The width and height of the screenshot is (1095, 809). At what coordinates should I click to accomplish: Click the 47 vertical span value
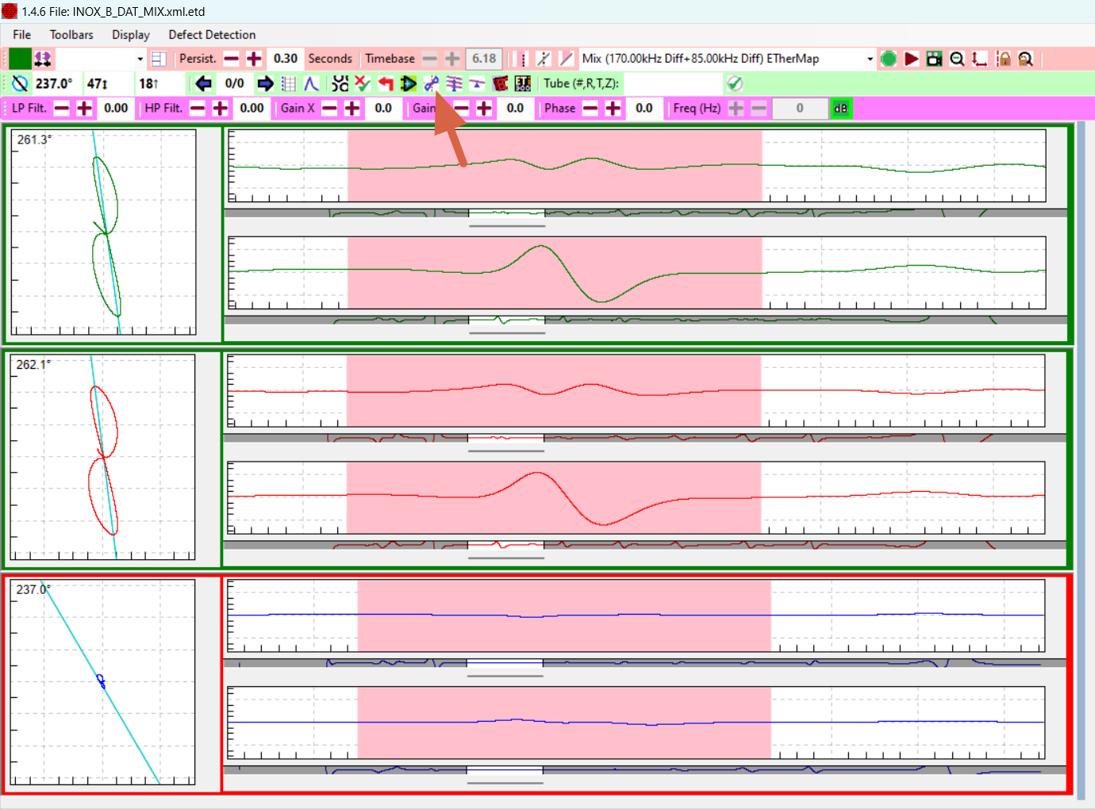coord(98,83)
